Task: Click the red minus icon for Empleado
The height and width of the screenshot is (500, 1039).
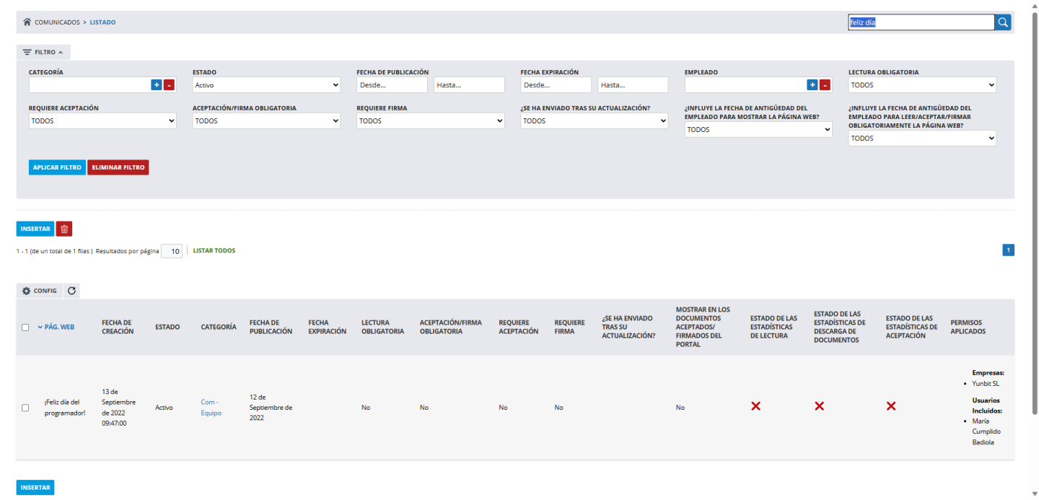Action: coord(825,85)
